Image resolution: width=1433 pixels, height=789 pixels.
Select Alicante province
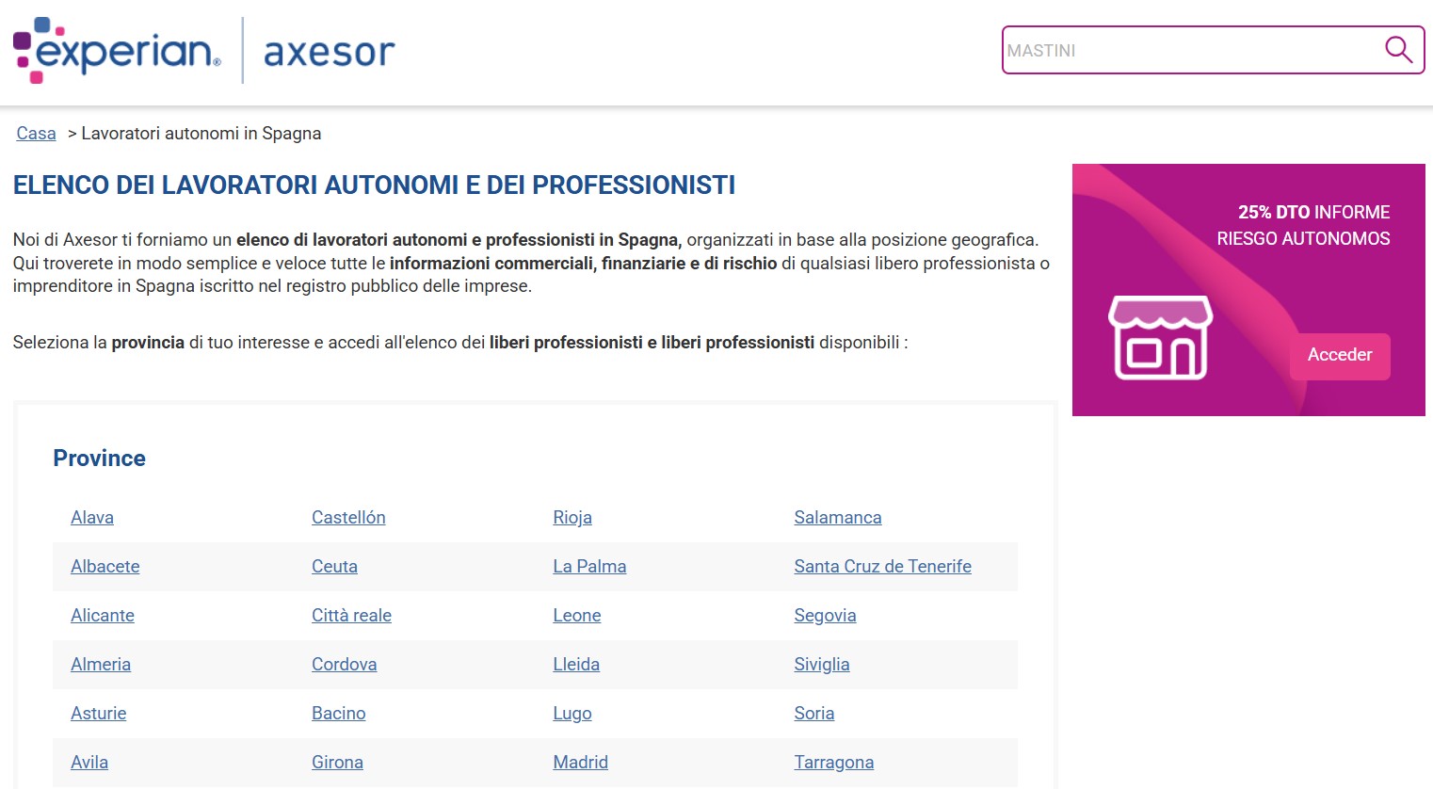click(x=103, y=616)
